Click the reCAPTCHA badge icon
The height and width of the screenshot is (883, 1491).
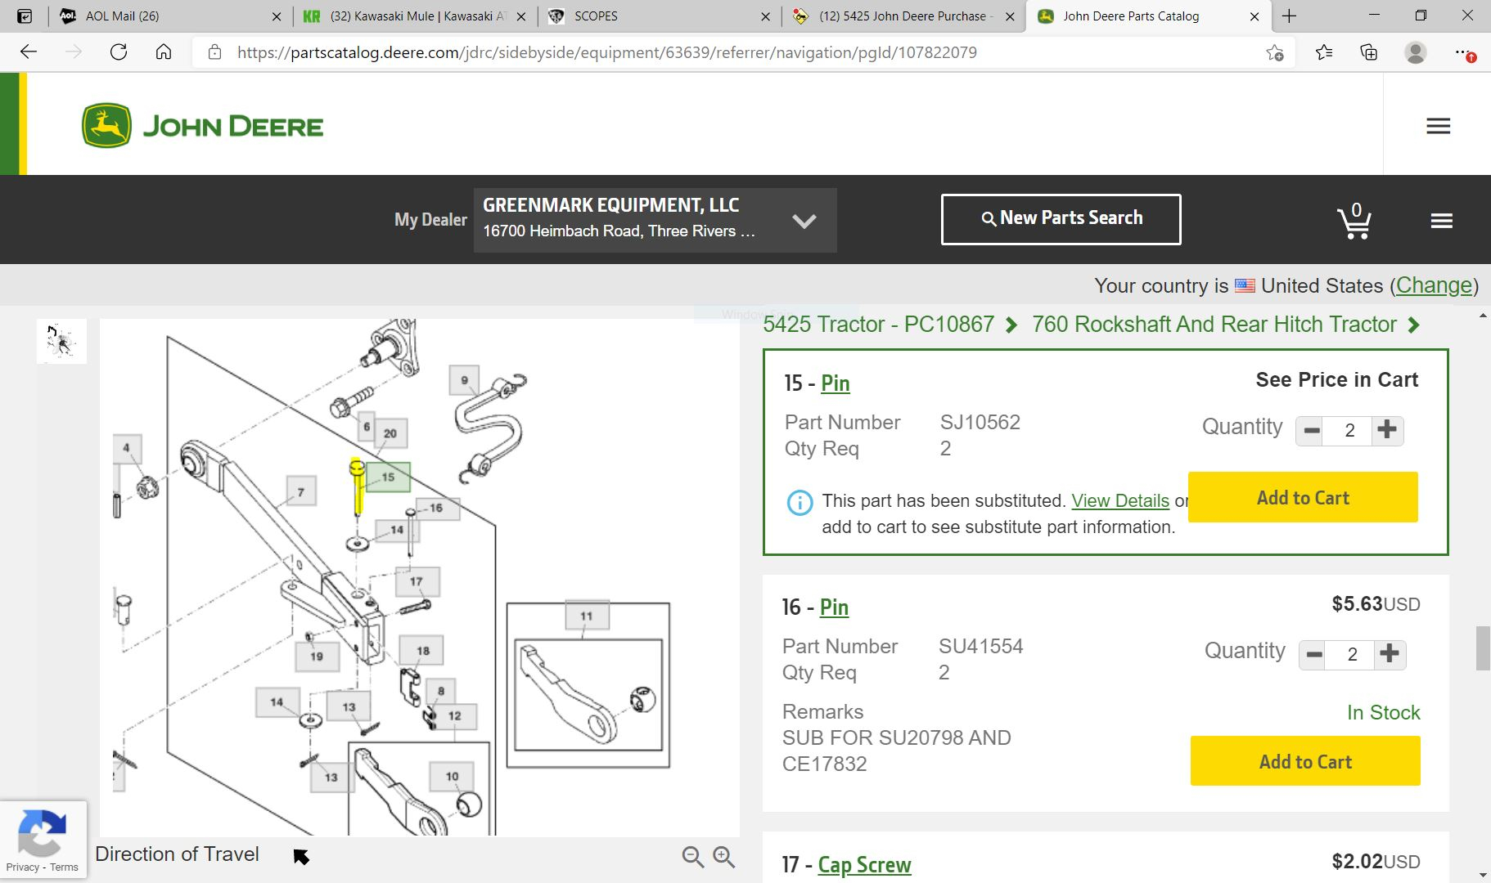pyautogui.click(x=42, y=832)
